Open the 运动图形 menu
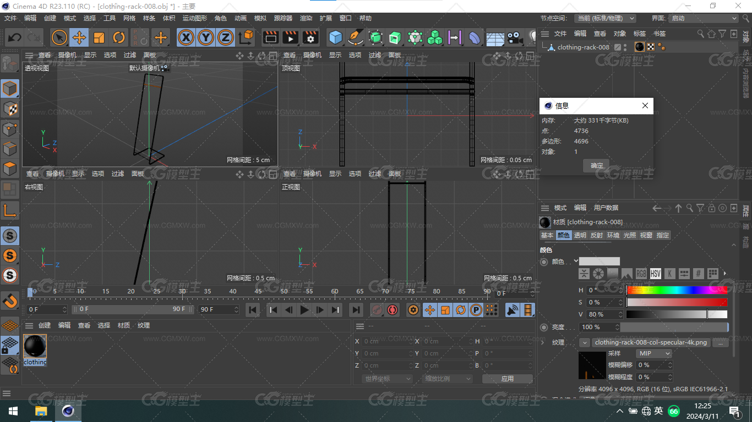This screenshot has width=752, height=422. click(x=195, y=18)
